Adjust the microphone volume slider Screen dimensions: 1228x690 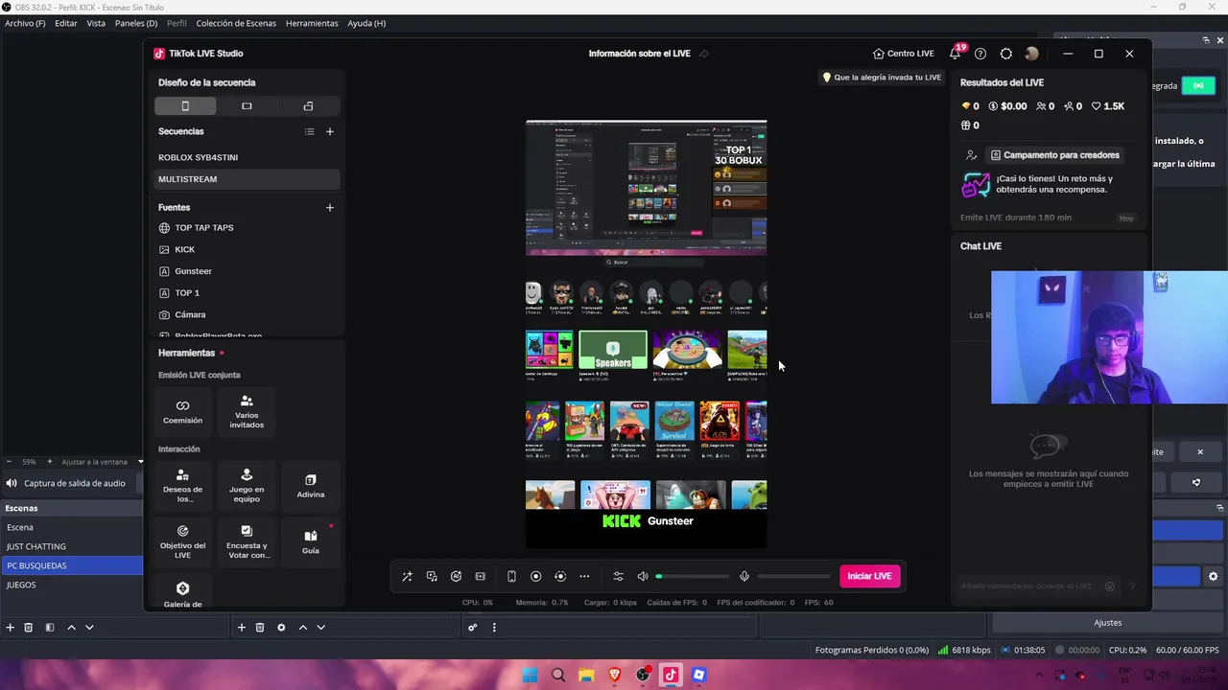tap(793, 576)
